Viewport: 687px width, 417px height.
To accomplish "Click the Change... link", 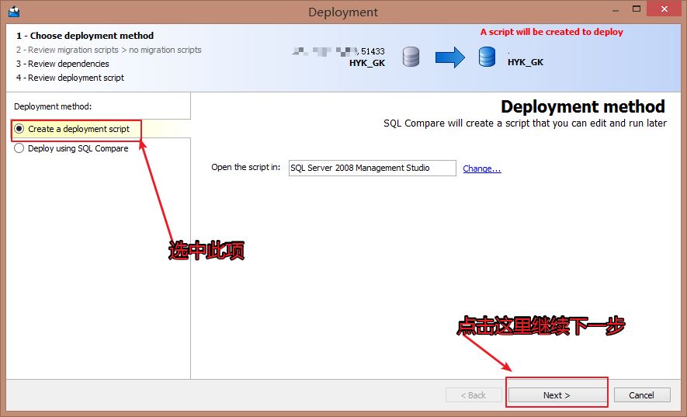I will click(482, 169).
